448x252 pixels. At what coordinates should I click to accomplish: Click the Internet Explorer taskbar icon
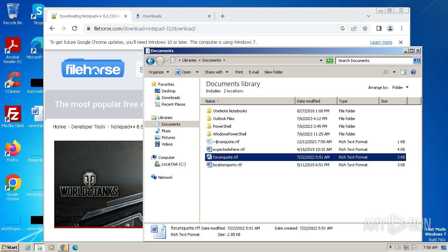click(28, 247)
